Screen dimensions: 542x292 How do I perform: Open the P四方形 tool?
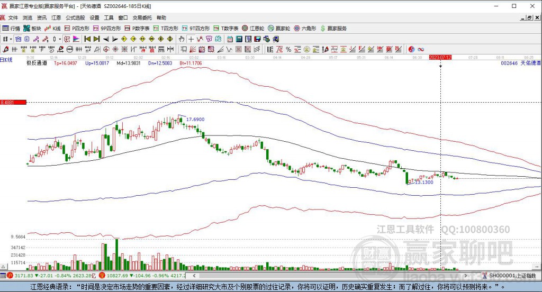click(x=77, y=29)
